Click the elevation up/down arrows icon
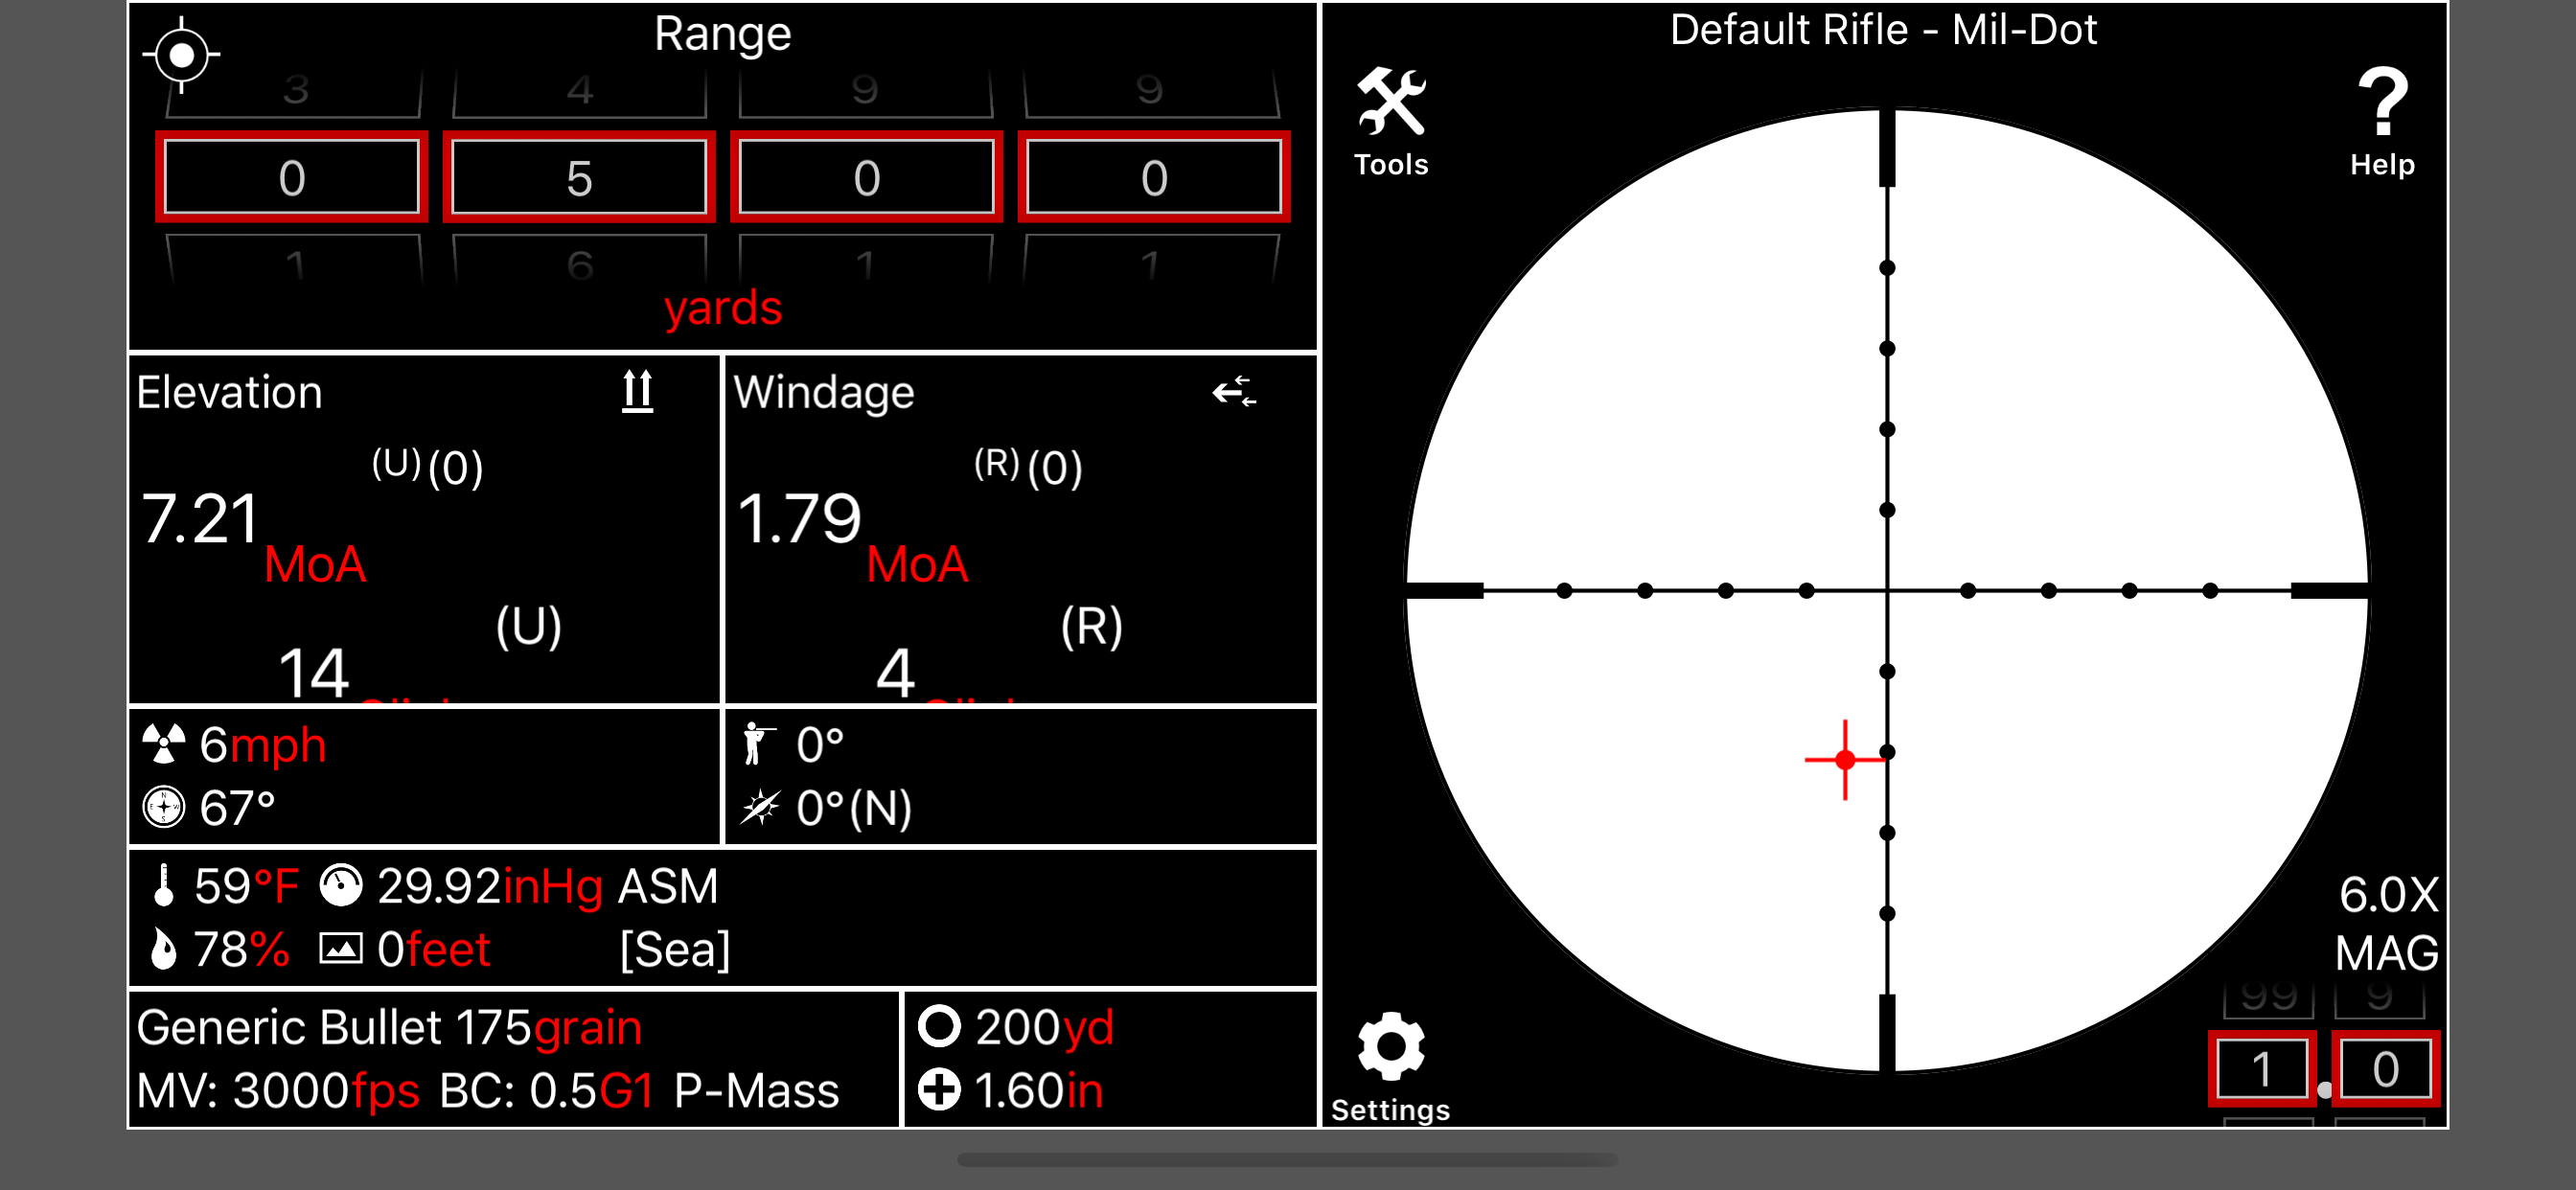The width and height of the screenshot is (2576, 1190). pyautogui.click(x=638, y=391)
